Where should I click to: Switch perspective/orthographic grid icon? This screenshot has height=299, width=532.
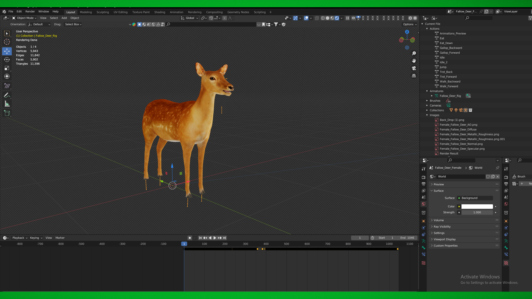click(x=414, y=76)
